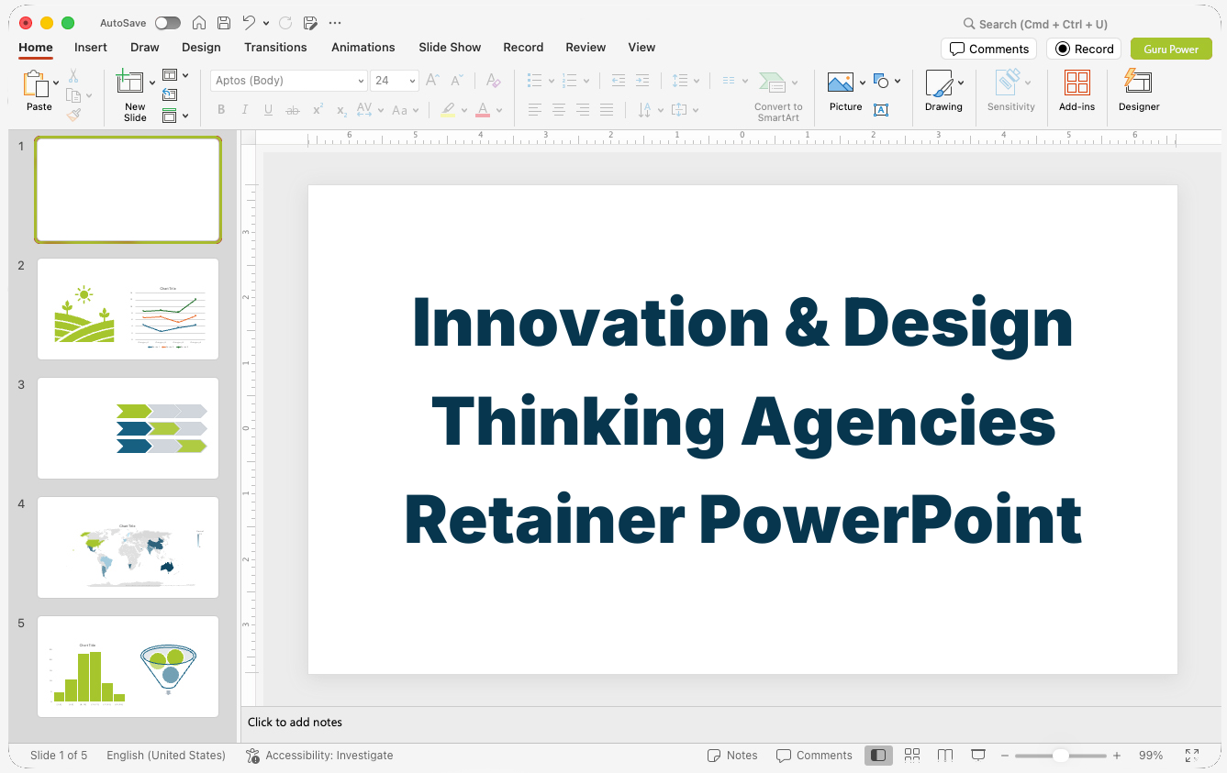Click the Redo icon
The image size is (1227, 773).
[285, 23]
